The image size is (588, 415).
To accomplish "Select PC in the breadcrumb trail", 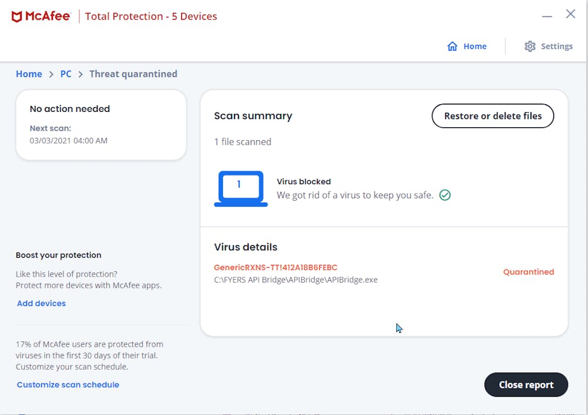I will (x=66, y=74).
